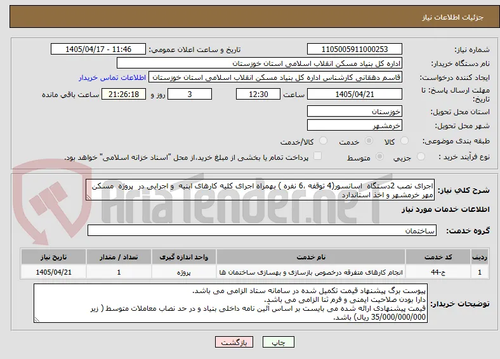Click the buyer organization name field

tap(260, 63)
